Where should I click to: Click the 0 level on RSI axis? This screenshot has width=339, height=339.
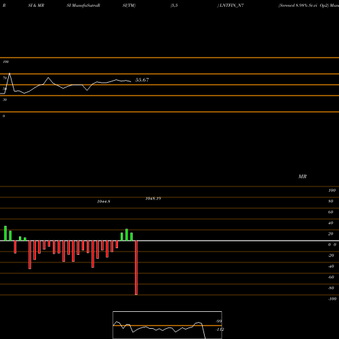(x=3, y=116)
